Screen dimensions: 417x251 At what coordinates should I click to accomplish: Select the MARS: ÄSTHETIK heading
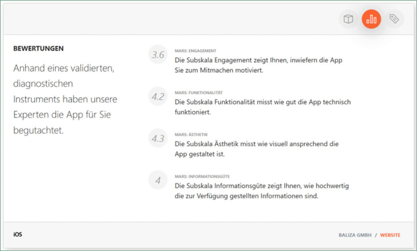191,135
